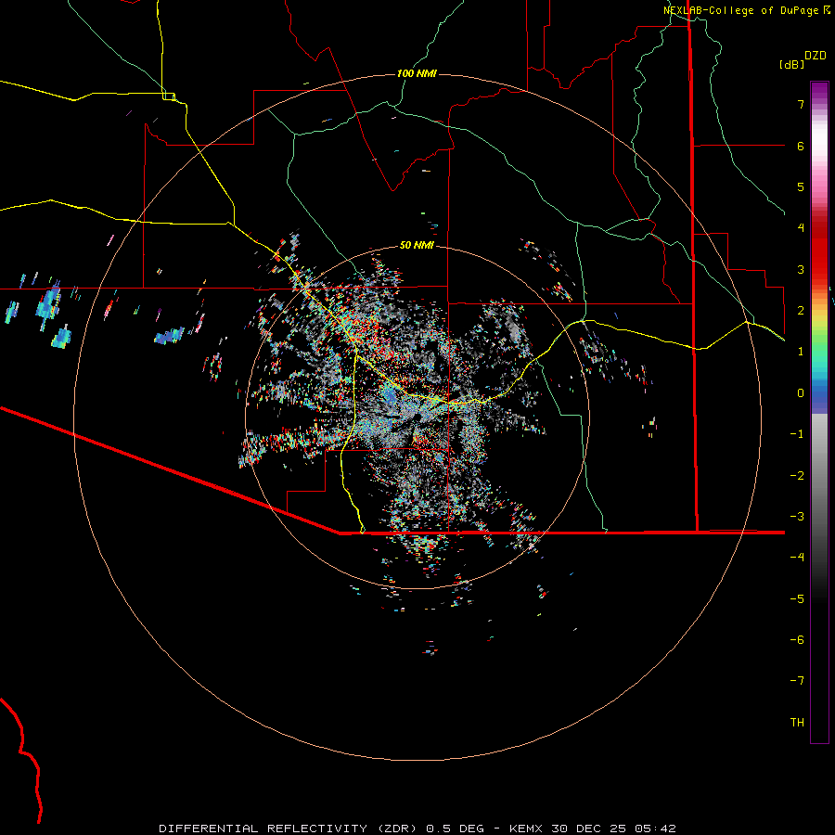
Task: Click the DZD product label above the color scale
Action: (x=816, y=56)
